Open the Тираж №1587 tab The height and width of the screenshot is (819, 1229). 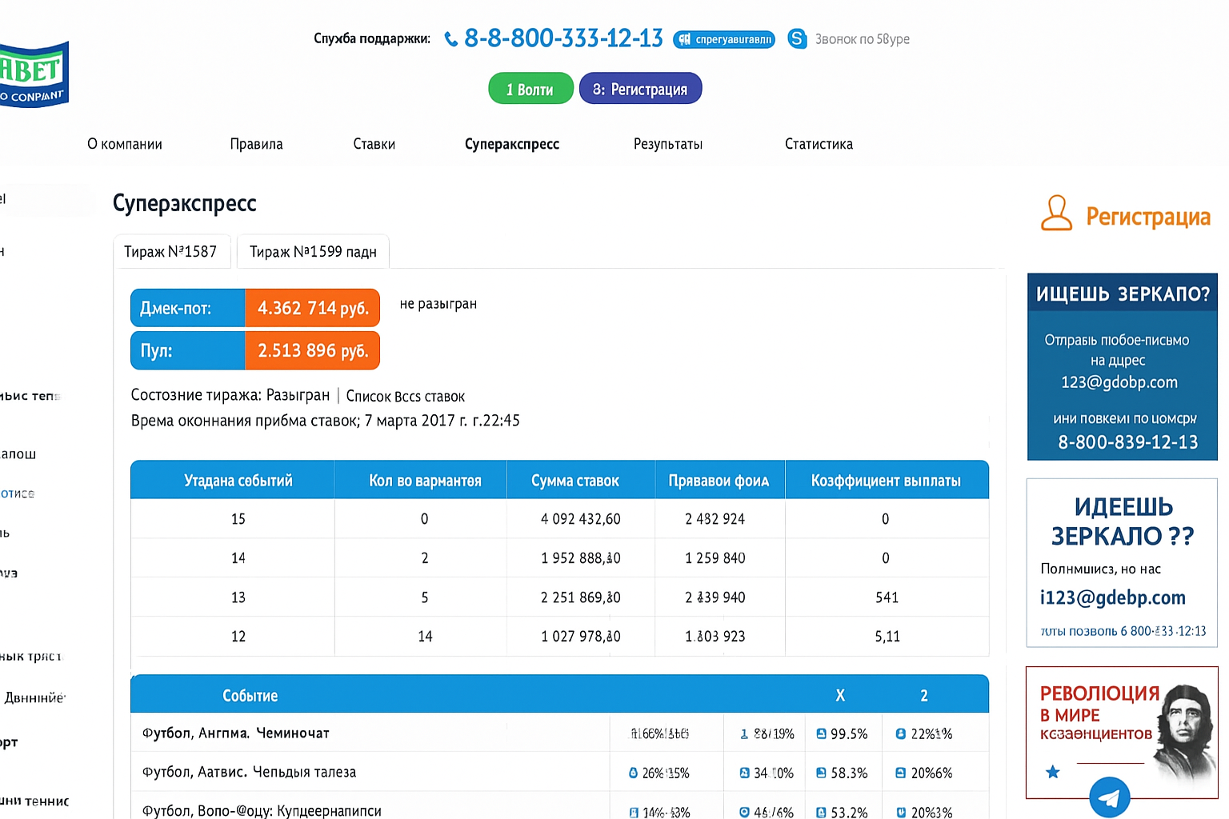[x=170, y=252]
